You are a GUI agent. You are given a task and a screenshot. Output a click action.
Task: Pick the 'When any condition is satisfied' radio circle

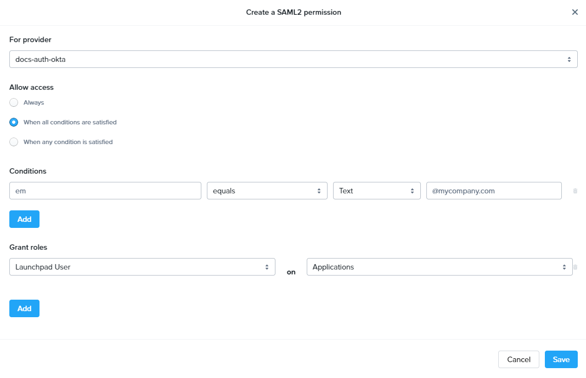click(14, 142)
